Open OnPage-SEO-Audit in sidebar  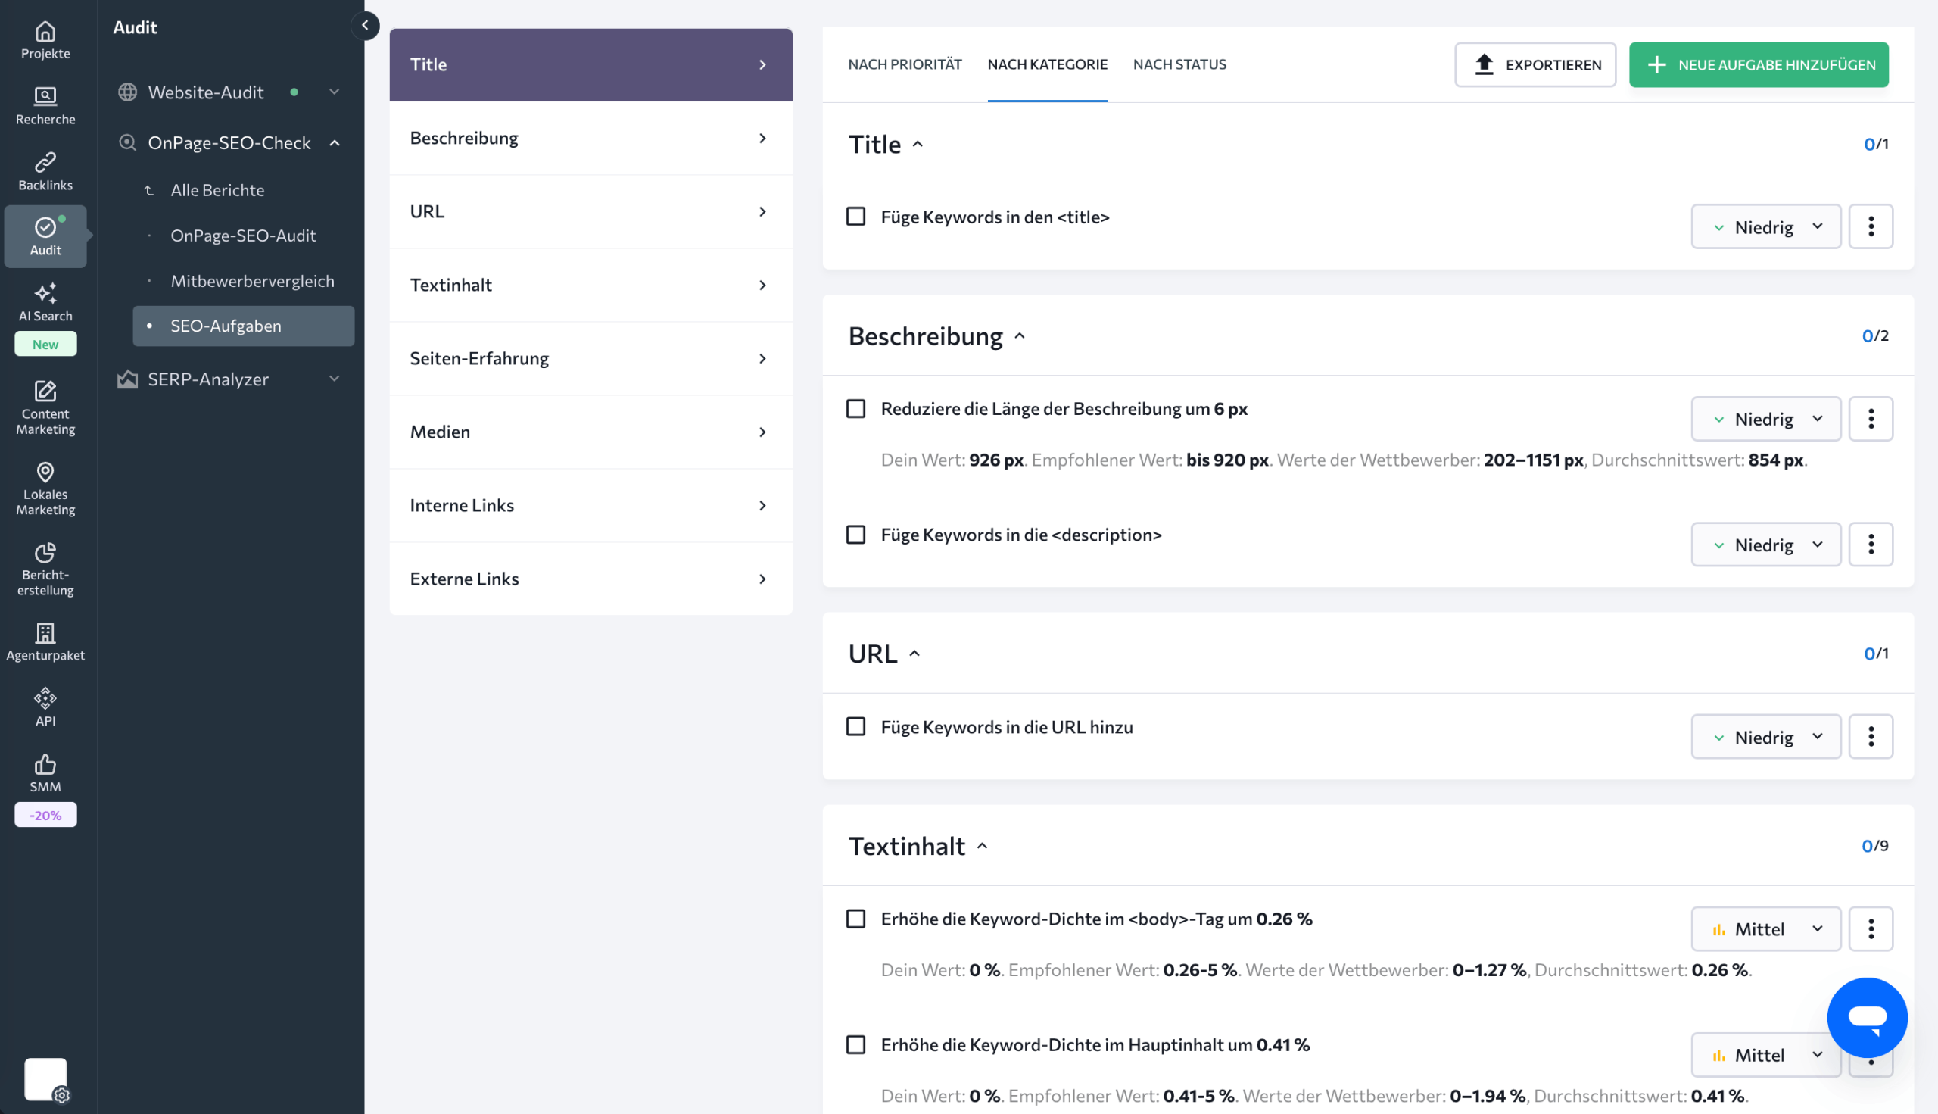click(243, 235)
